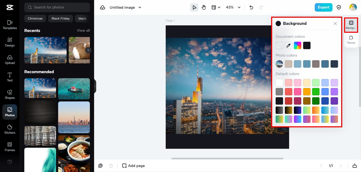Select the orange default color swatch
Image resolution: width=361 pixels, height=172 pixels.
[307, 92]
